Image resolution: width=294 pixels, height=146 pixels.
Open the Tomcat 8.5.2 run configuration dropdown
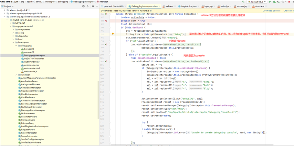click(x=257, y=2)
